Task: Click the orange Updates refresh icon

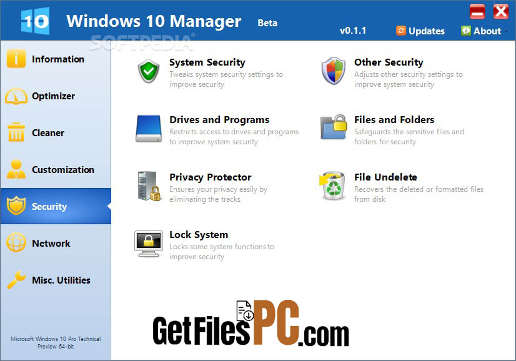Action: (x=401, y=31)
